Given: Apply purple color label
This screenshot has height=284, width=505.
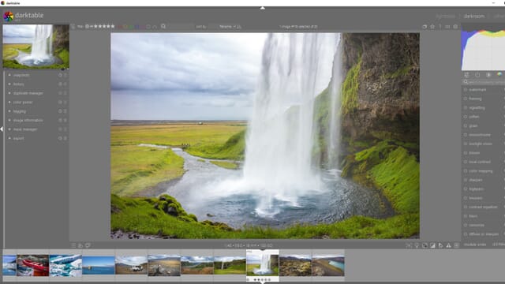Looking at the screenshot, I should (x=142, y=27).
